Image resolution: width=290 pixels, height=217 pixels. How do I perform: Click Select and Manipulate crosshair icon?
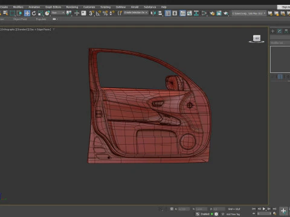77,13
